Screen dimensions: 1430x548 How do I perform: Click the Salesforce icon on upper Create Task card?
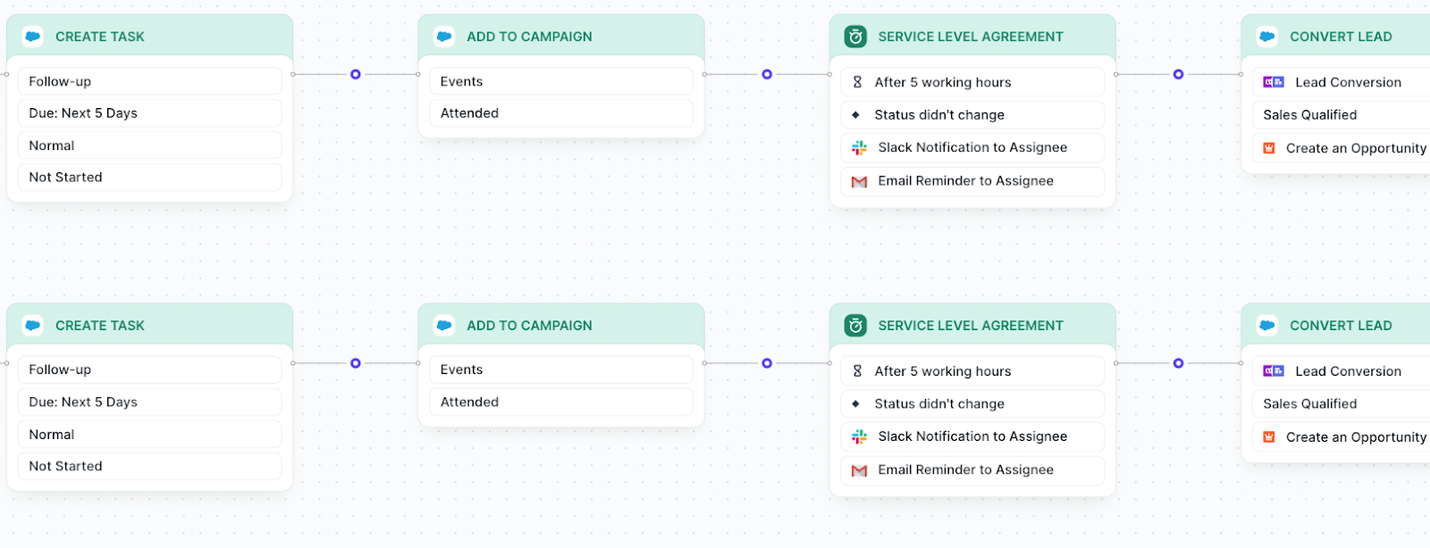pyautogui.click(x=33, y=37)
